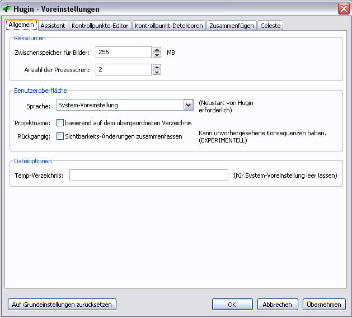Open the Sprache dropdown list
The width and height of the screenshot is (352, 318).
tap(188, 105)
